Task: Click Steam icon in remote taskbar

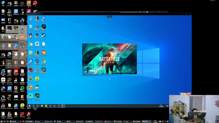Action: (54, 106)
